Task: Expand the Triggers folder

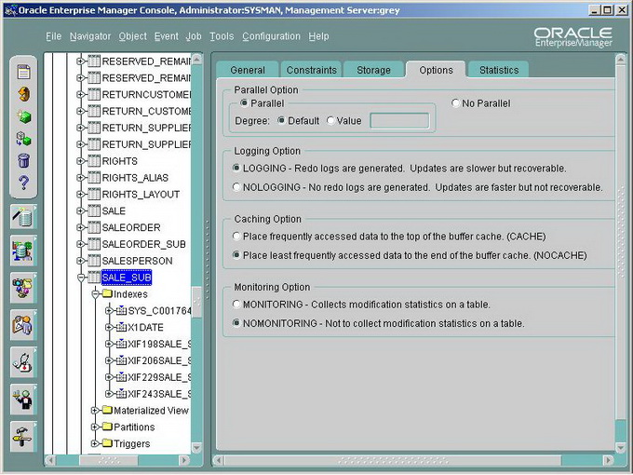Action: pyautogui.click(x=95, y=443)
